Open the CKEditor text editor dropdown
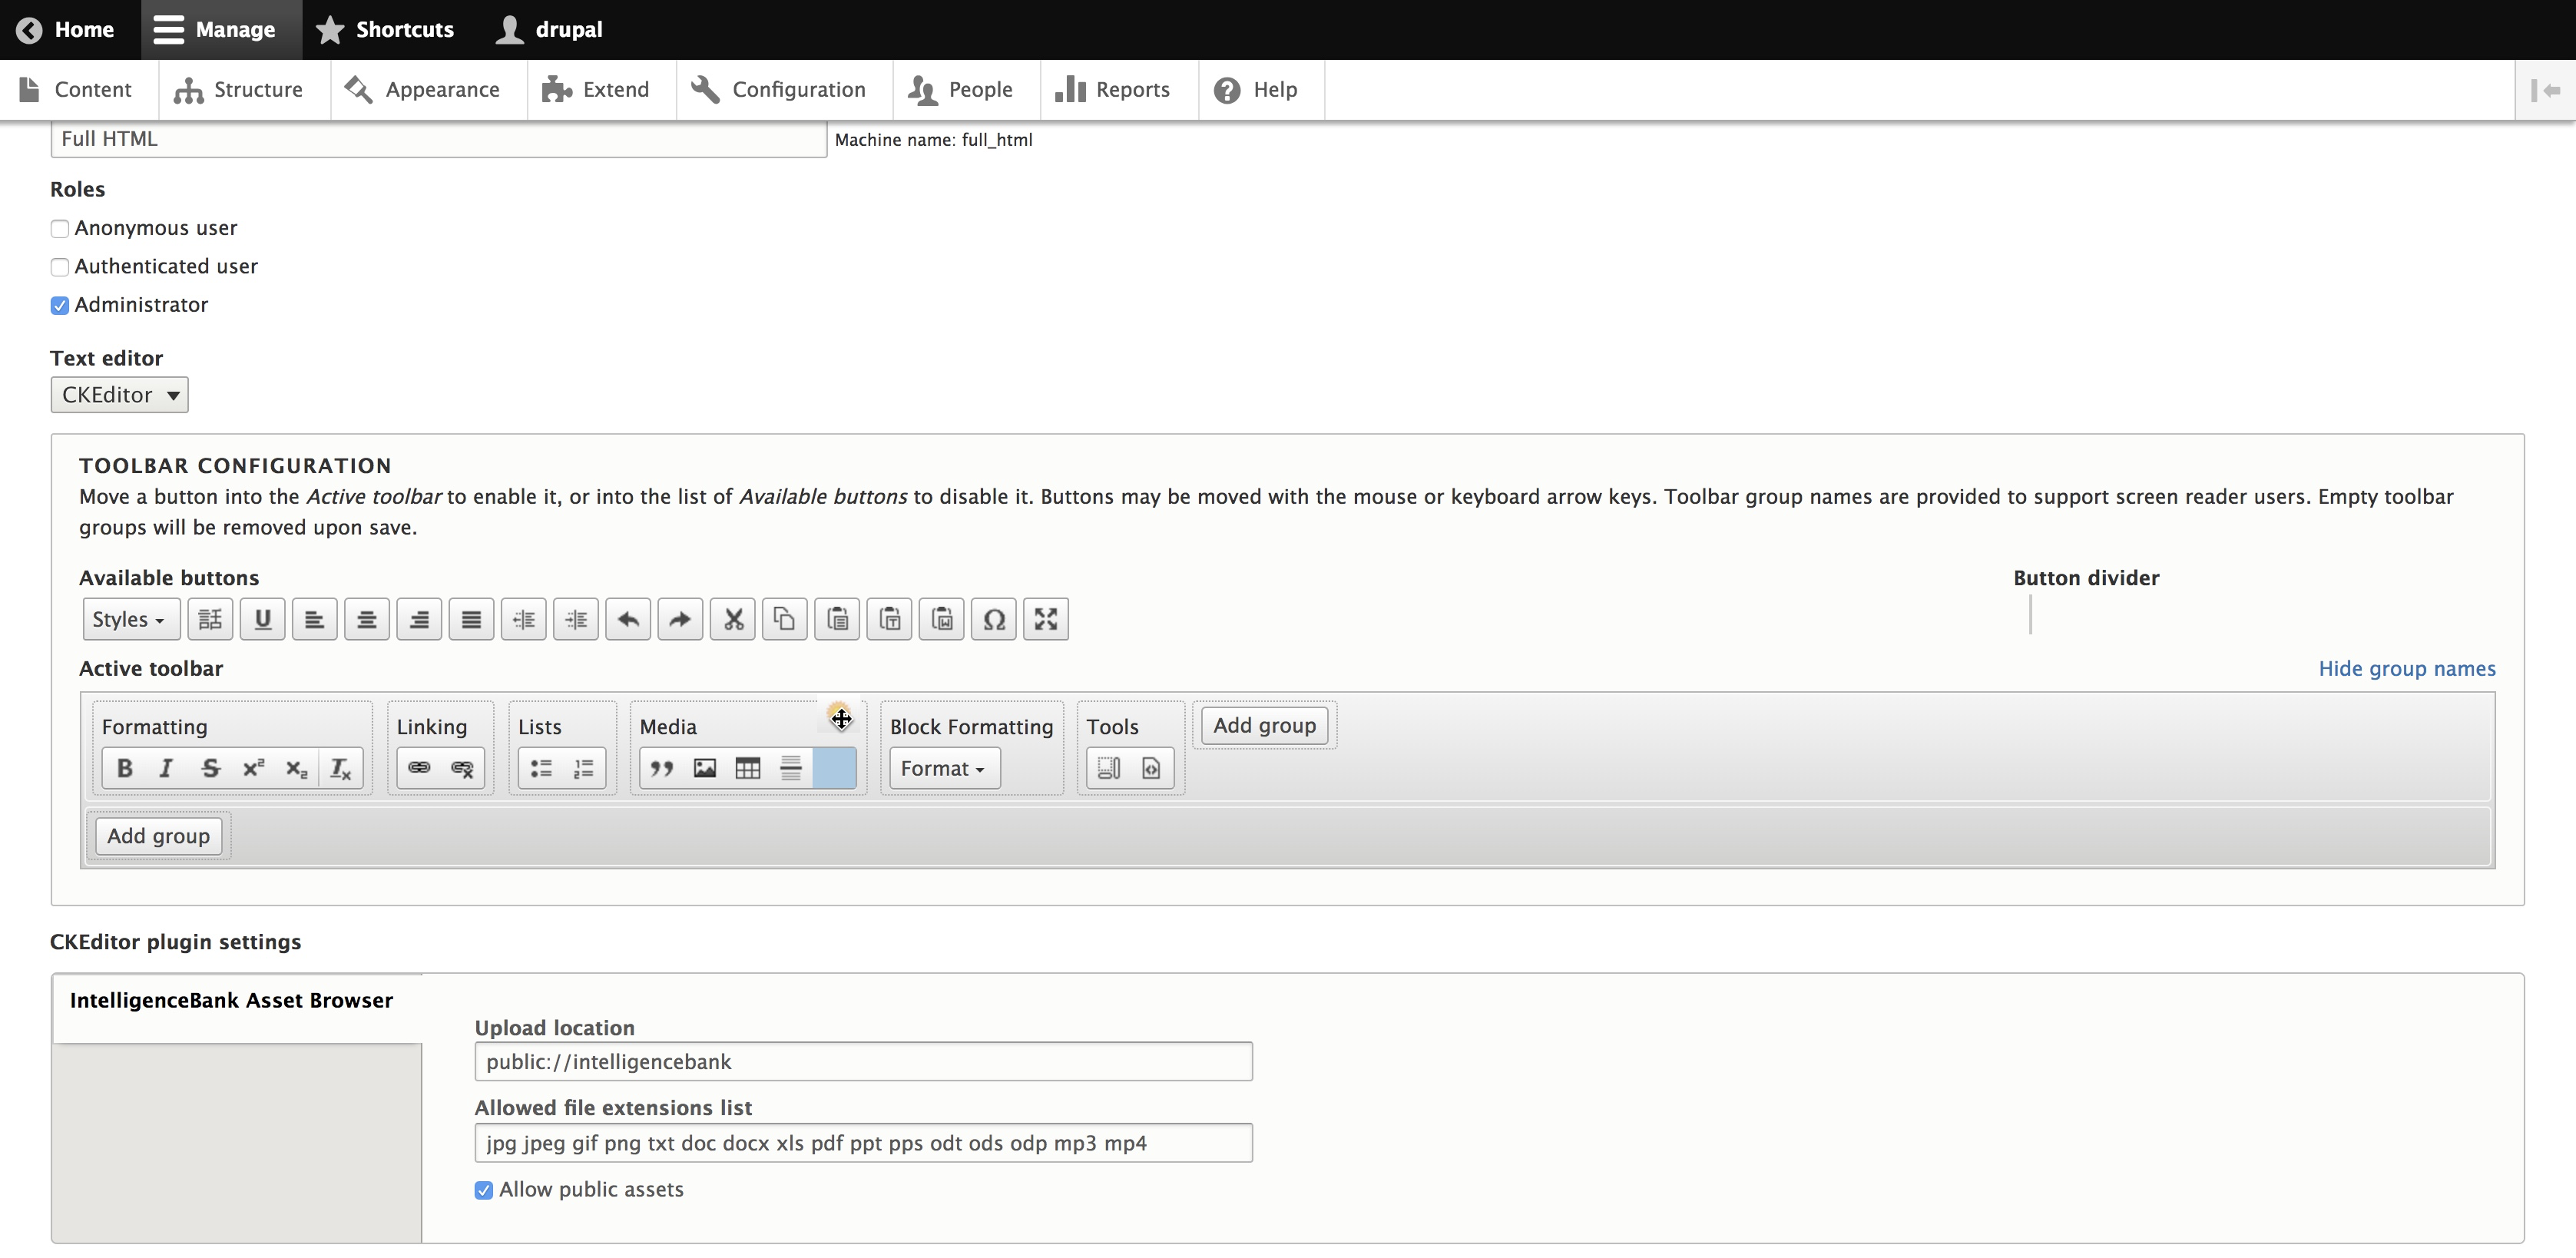 click(x=119, y=395)
